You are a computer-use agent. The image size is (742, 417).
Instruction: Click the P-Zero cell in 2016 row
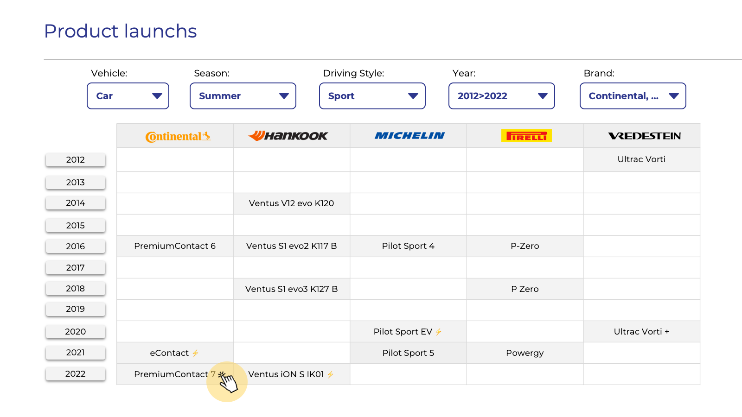coord(525,246)
